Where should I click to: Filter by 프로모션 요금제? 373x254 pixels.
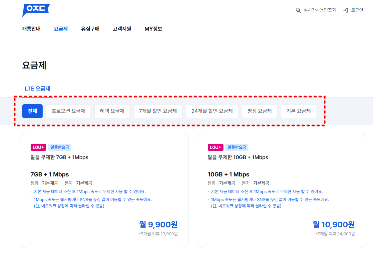pyautogui.click(x=68, y=111)
